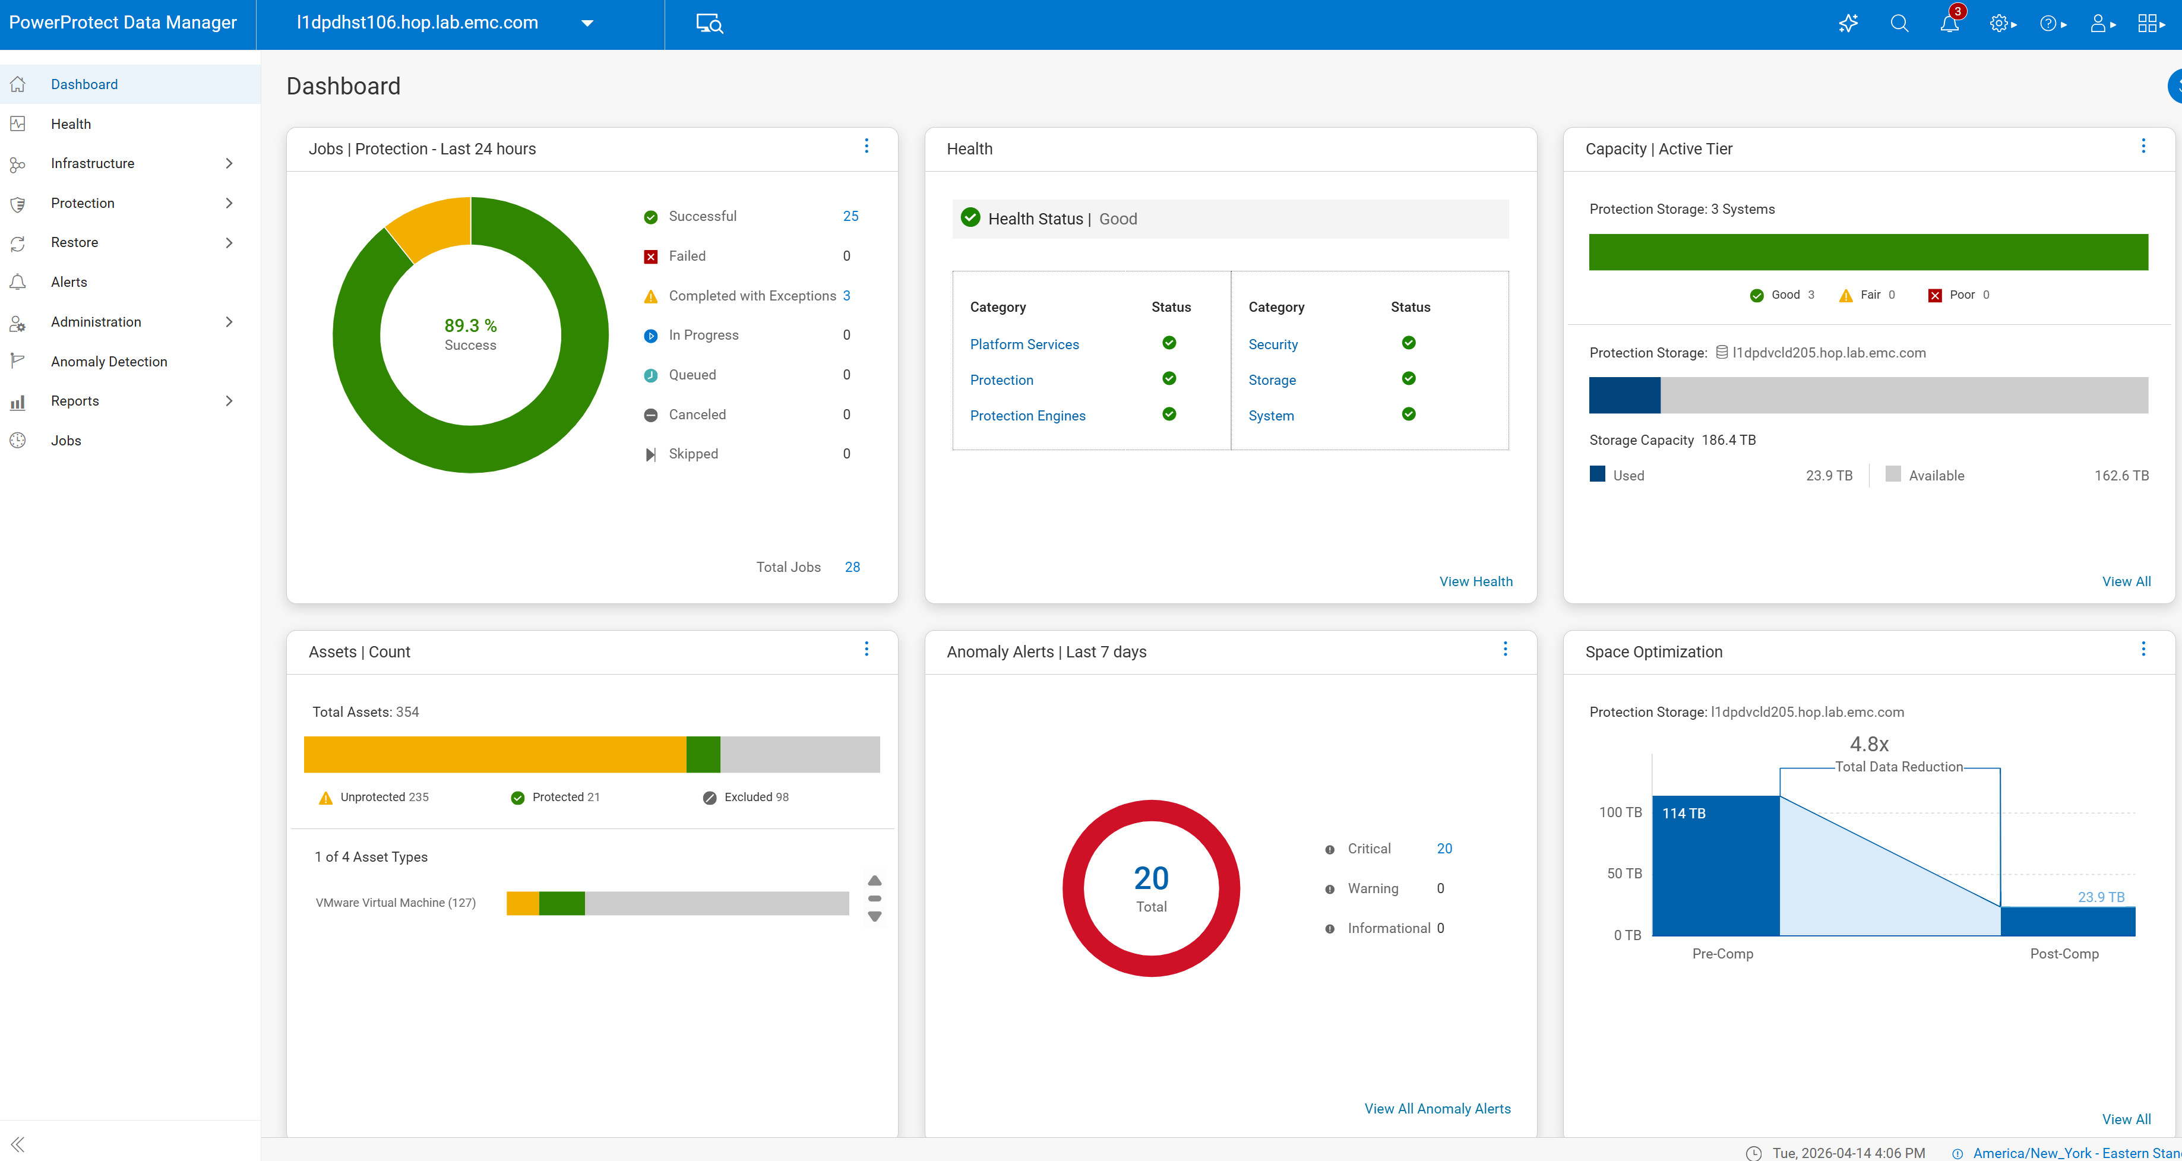Expand the Infrastructure menu chevron
The image size is (2182, 1161).
coord(229,163)
